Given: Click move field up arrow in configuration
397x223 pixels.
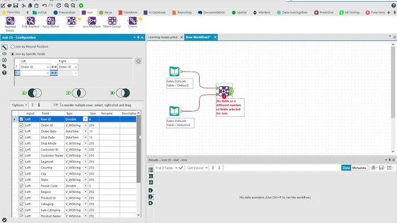Looking at the screenshot, I should pyautogui.click(x=32, y=105).
